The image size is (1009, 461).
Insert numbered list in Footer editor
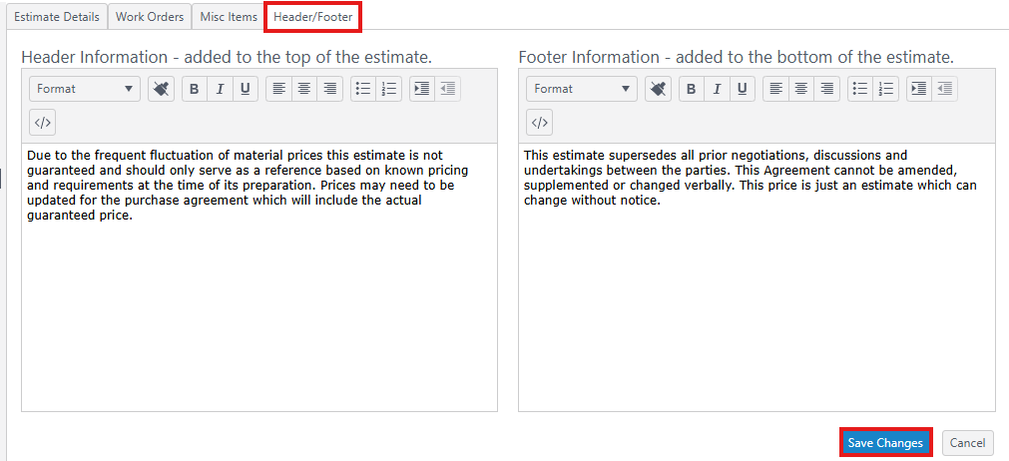(886, 89)
